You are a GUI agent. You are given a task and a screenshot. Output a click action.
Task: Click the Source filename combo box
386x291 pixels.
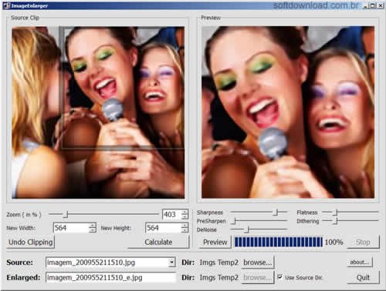[x=110, y=263]
